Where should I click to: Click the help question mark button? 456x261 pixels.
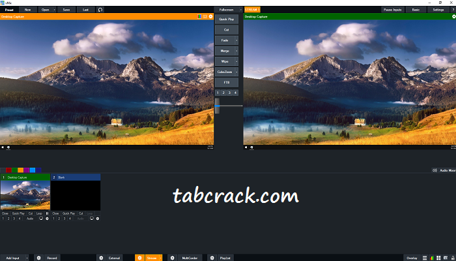point(453,10)
